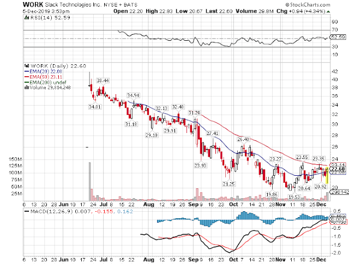Click the 32.48 price high label
Image resolution: width=349 pixels, height=264 pixels.
(178, 107)
